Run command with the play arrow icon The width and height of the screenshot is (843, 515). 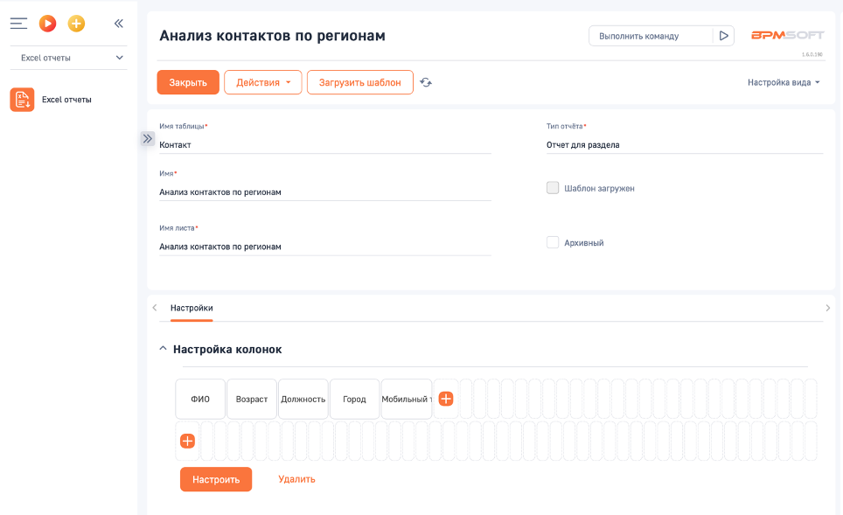click(724, 36)
